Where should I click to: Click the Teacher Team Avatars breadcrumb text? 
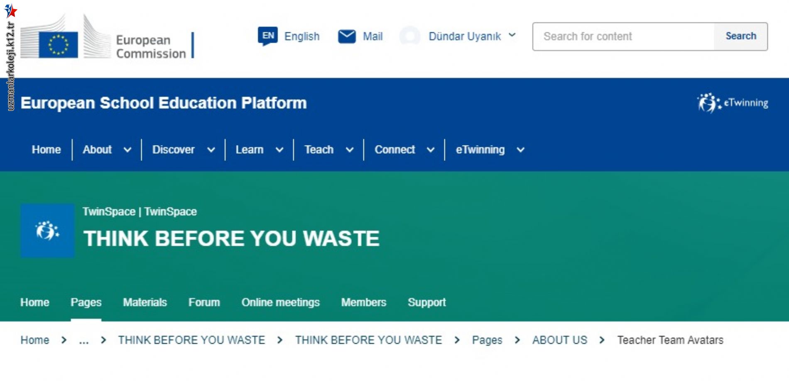click(670, 340)
